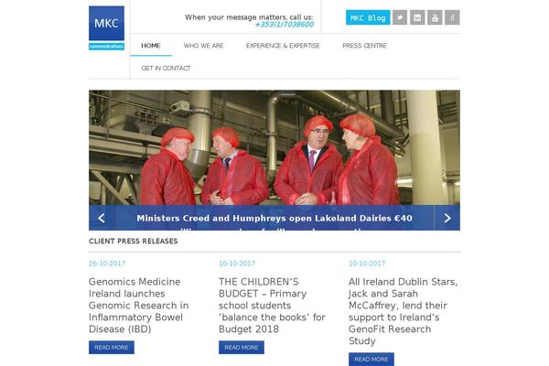The image size is (549, 366).
Task: Open Genomic Research in IBD headline
Action: coord(139,306)
